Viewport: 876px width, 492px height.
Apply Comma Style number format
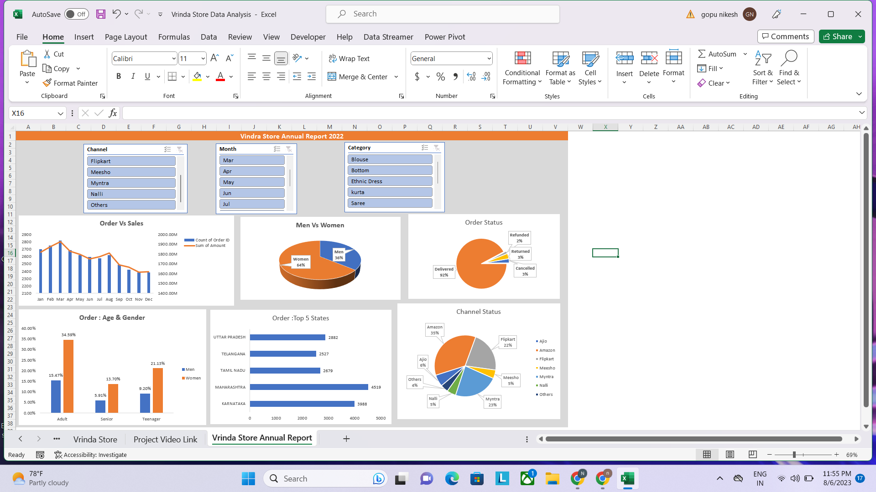tap(455, 77)
